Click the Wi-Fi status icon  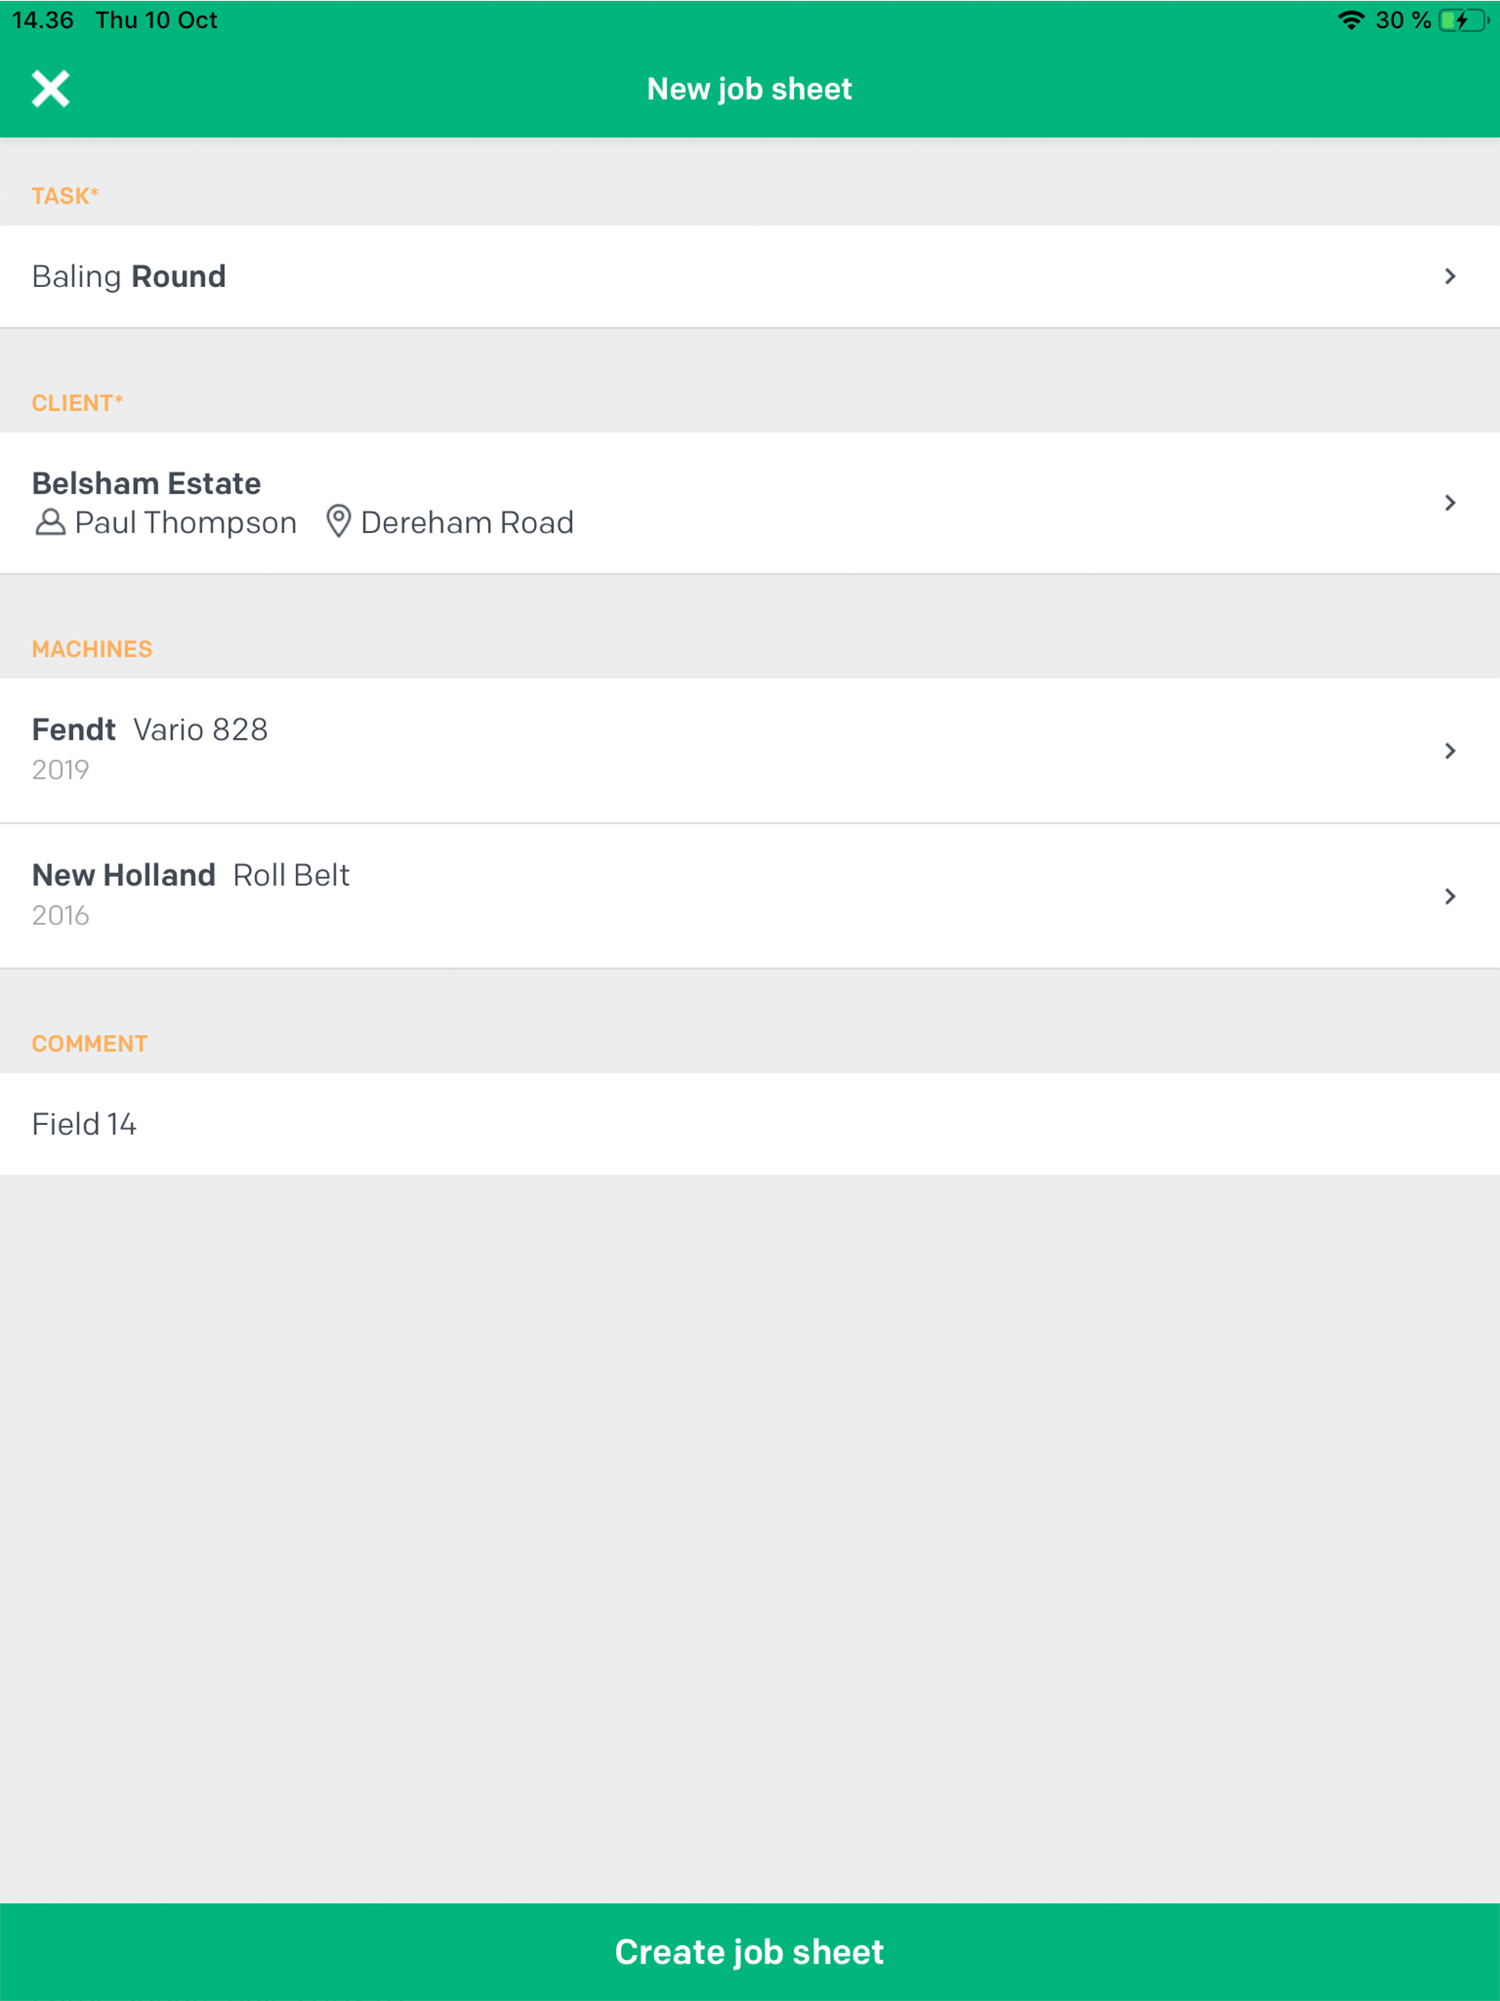[x=1351, y=20]
